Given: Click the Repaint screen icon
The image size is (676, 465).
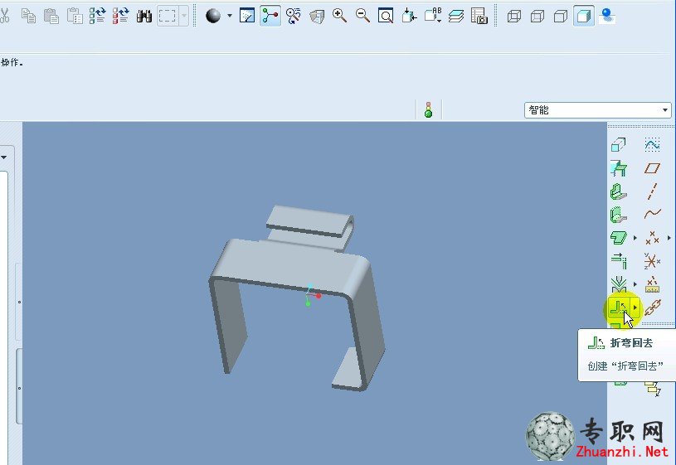Looking at the screenshot, I should click(247, 16).
